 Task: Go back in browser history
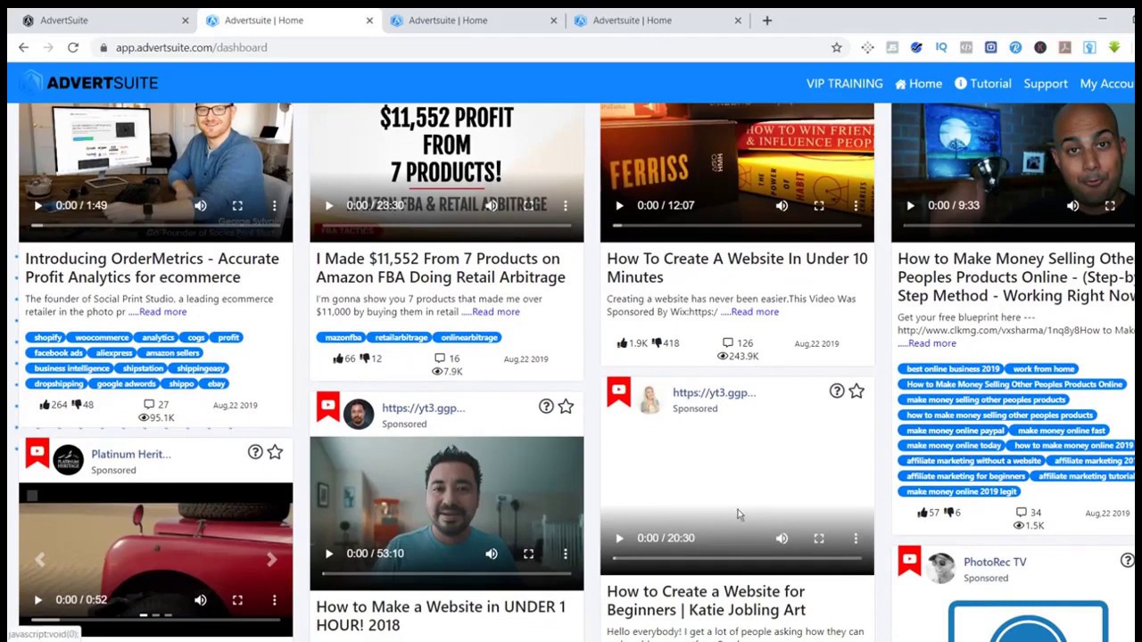23,47
